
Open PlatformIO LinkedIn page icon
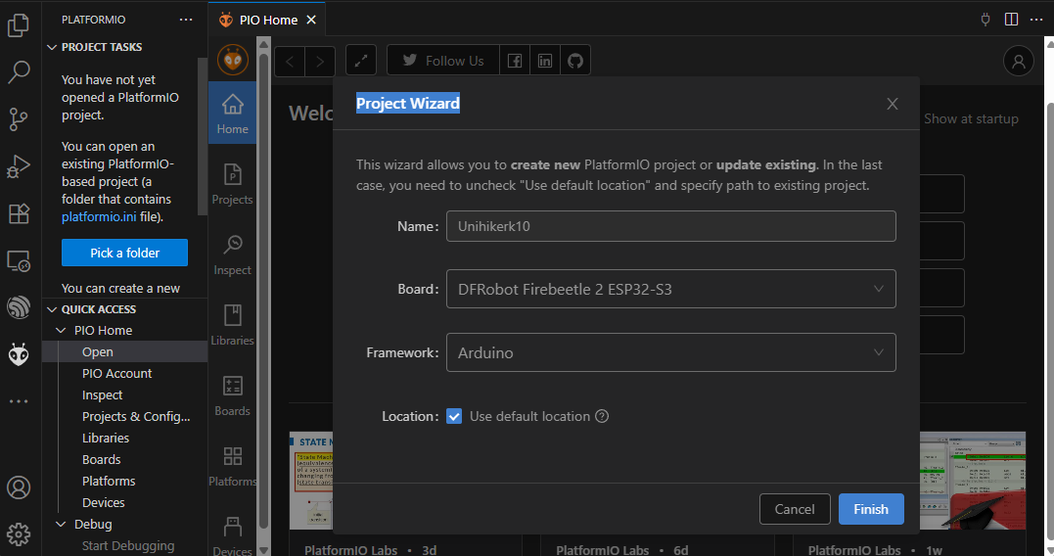pos(545,62)
